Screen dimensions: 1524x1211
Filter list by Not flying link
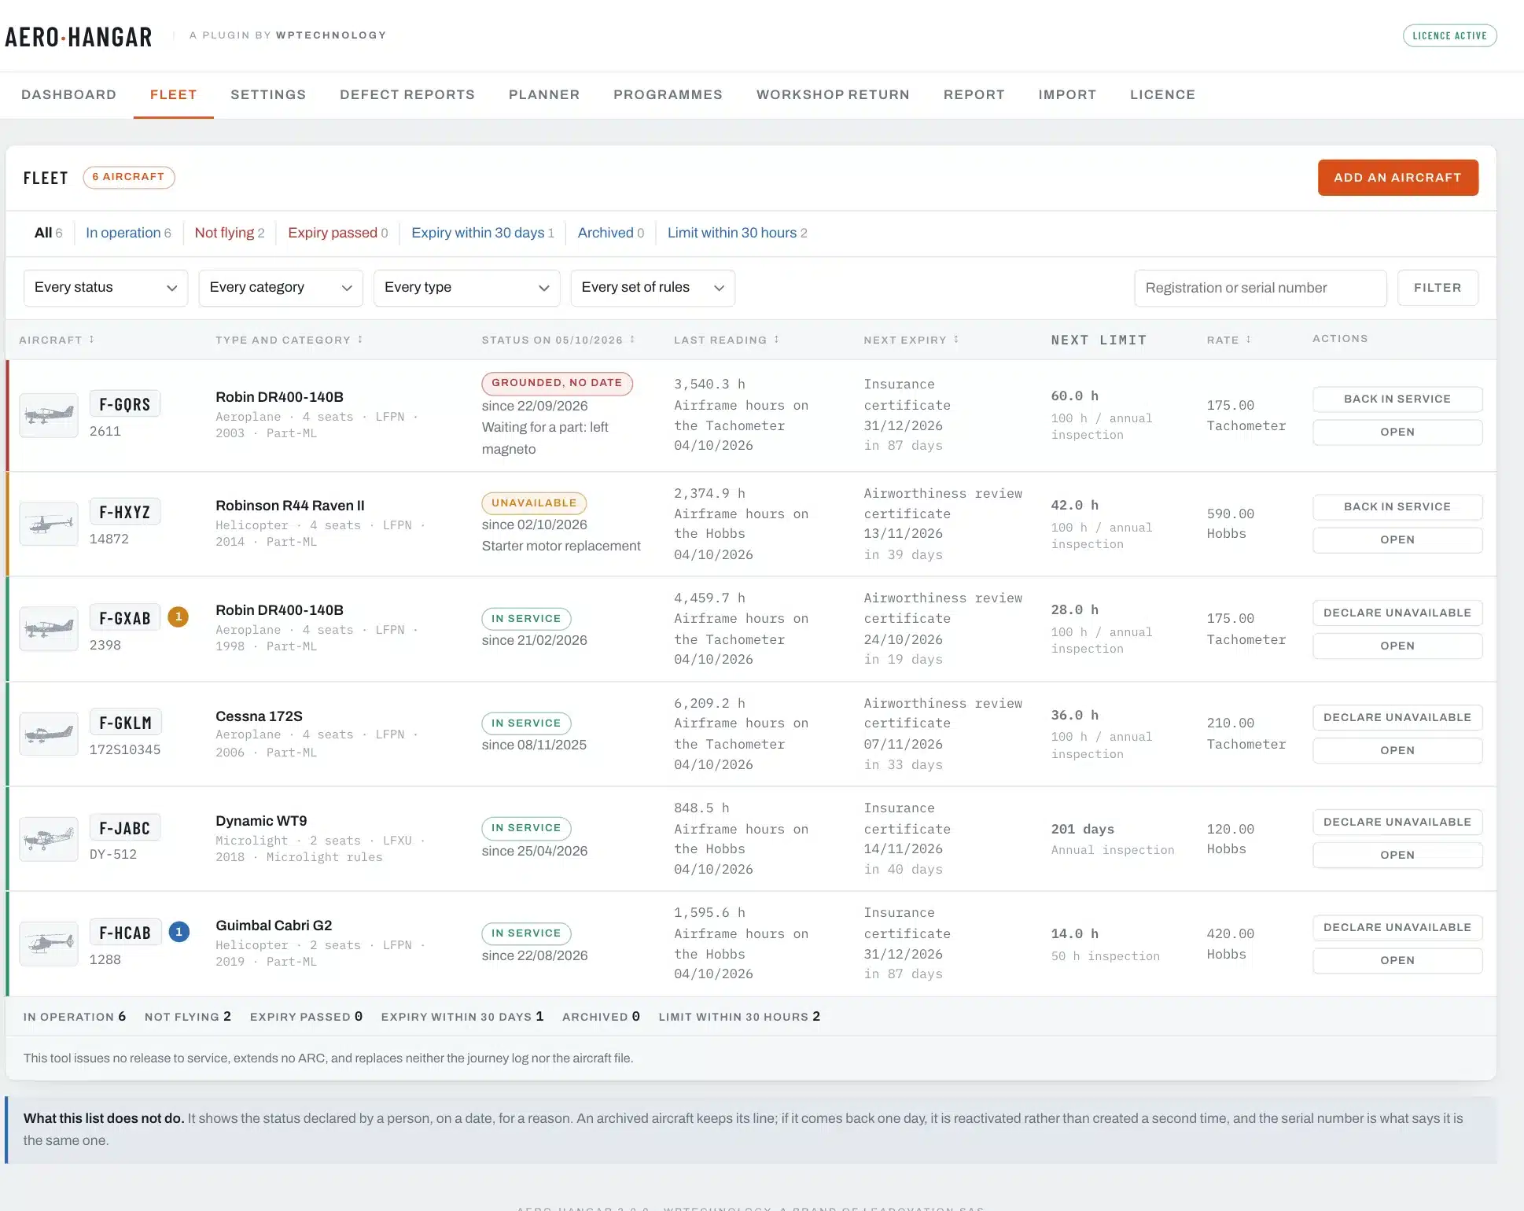coord(230,233)
